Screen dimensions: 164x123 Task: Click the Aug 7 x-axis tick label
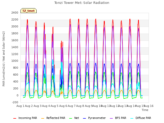(x=71, y=106)
